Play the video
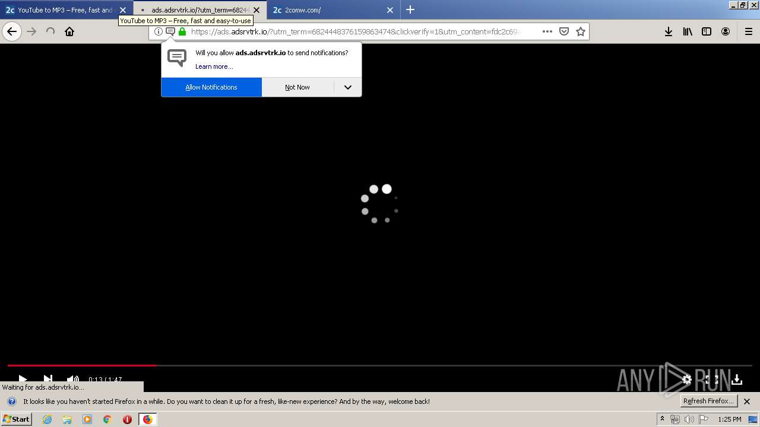Screen dimensions: 760x427 coord(23,380)
